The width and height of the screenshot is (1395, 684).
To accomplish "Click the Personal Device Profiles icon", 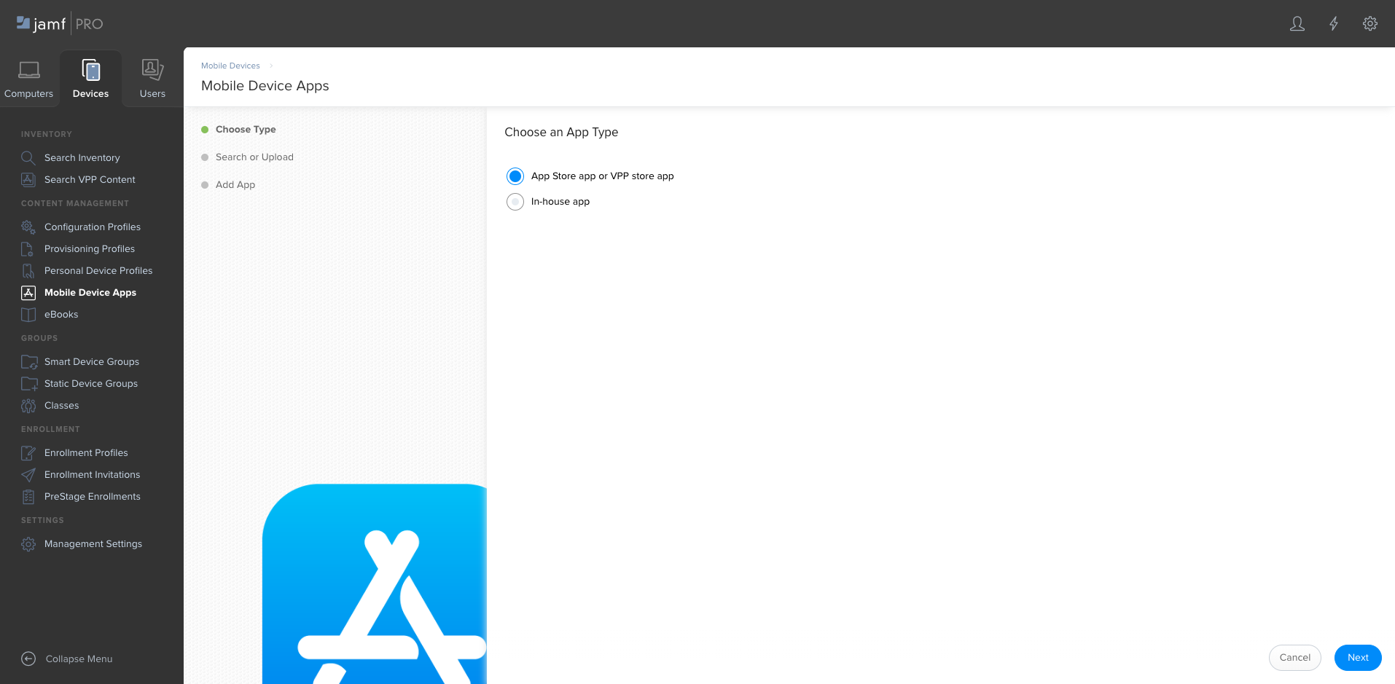I will [28, 271].
